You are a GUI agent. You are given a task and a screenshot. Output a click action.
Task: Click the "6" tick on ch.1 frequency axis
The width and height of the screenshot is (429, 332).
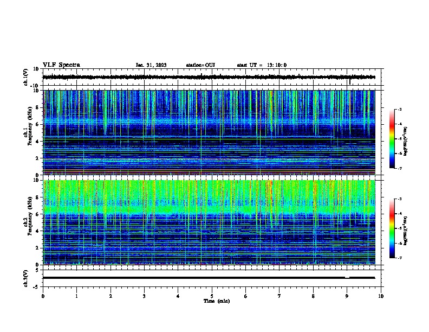tap(38, 124)
